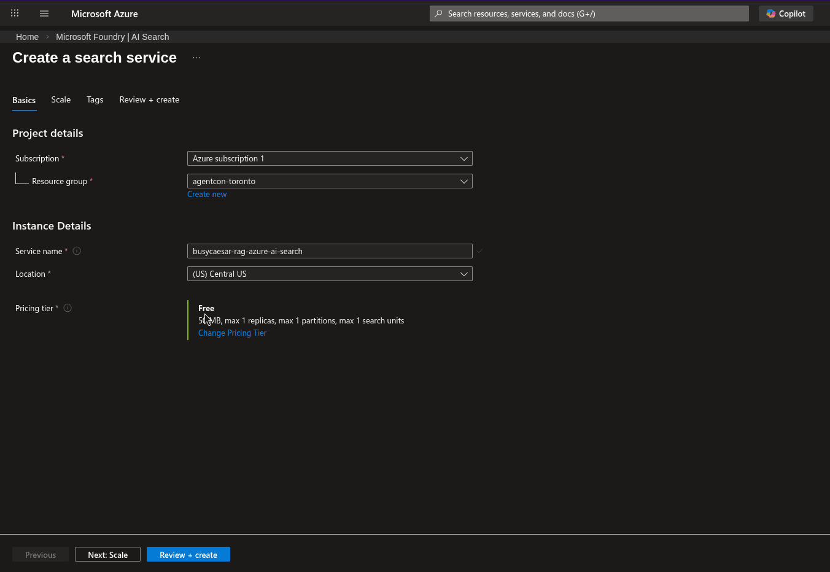Open the Subscription dropdown

[x=330, y=158]
